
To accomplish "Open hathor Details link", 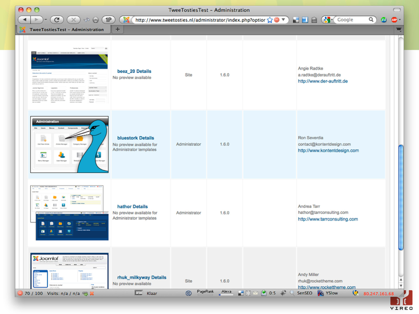I will coord(132,206).
